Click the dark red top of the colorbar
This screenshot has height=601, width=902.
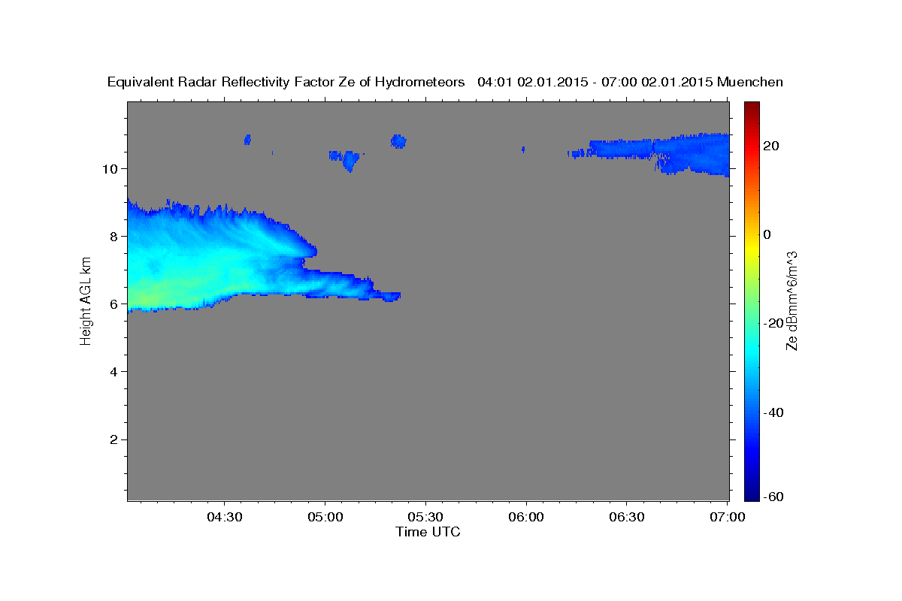(752, 107)
